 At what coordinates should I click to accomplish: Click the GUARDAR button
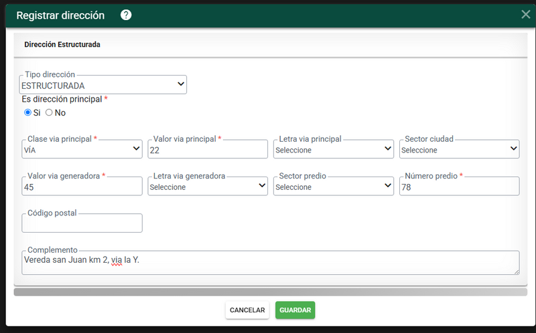pos(295,310)
